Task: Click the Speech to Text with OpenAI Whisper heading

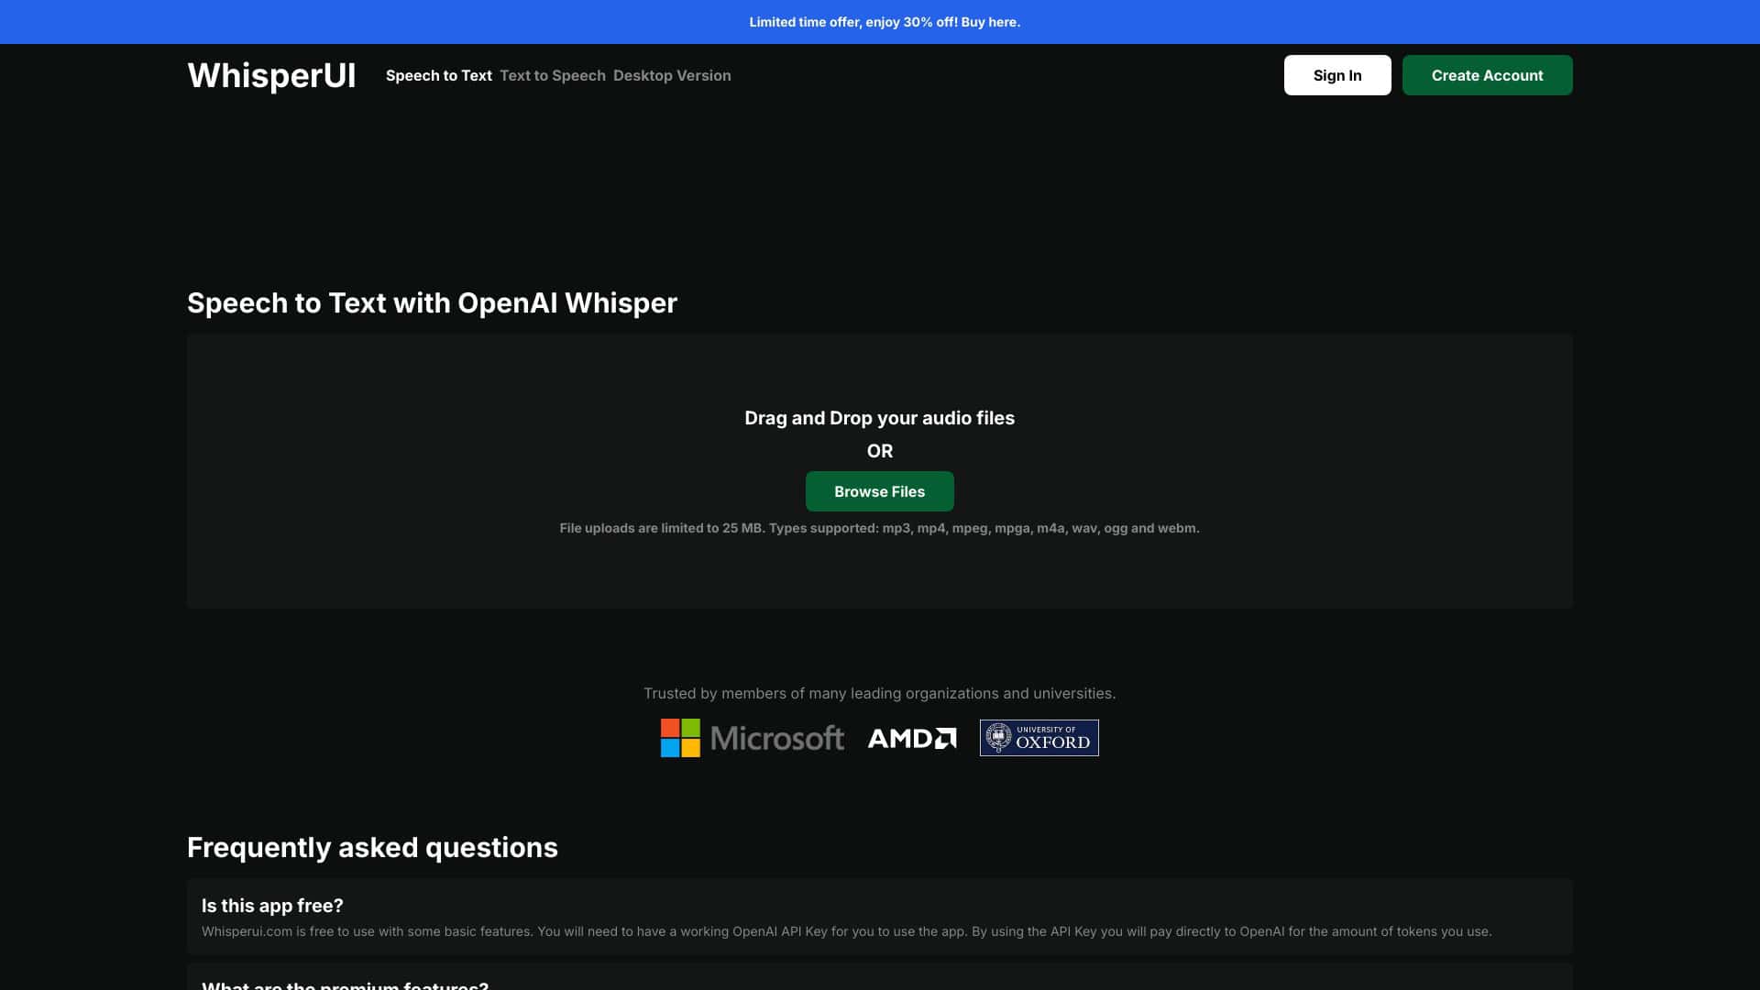Action: pos(432,302)
